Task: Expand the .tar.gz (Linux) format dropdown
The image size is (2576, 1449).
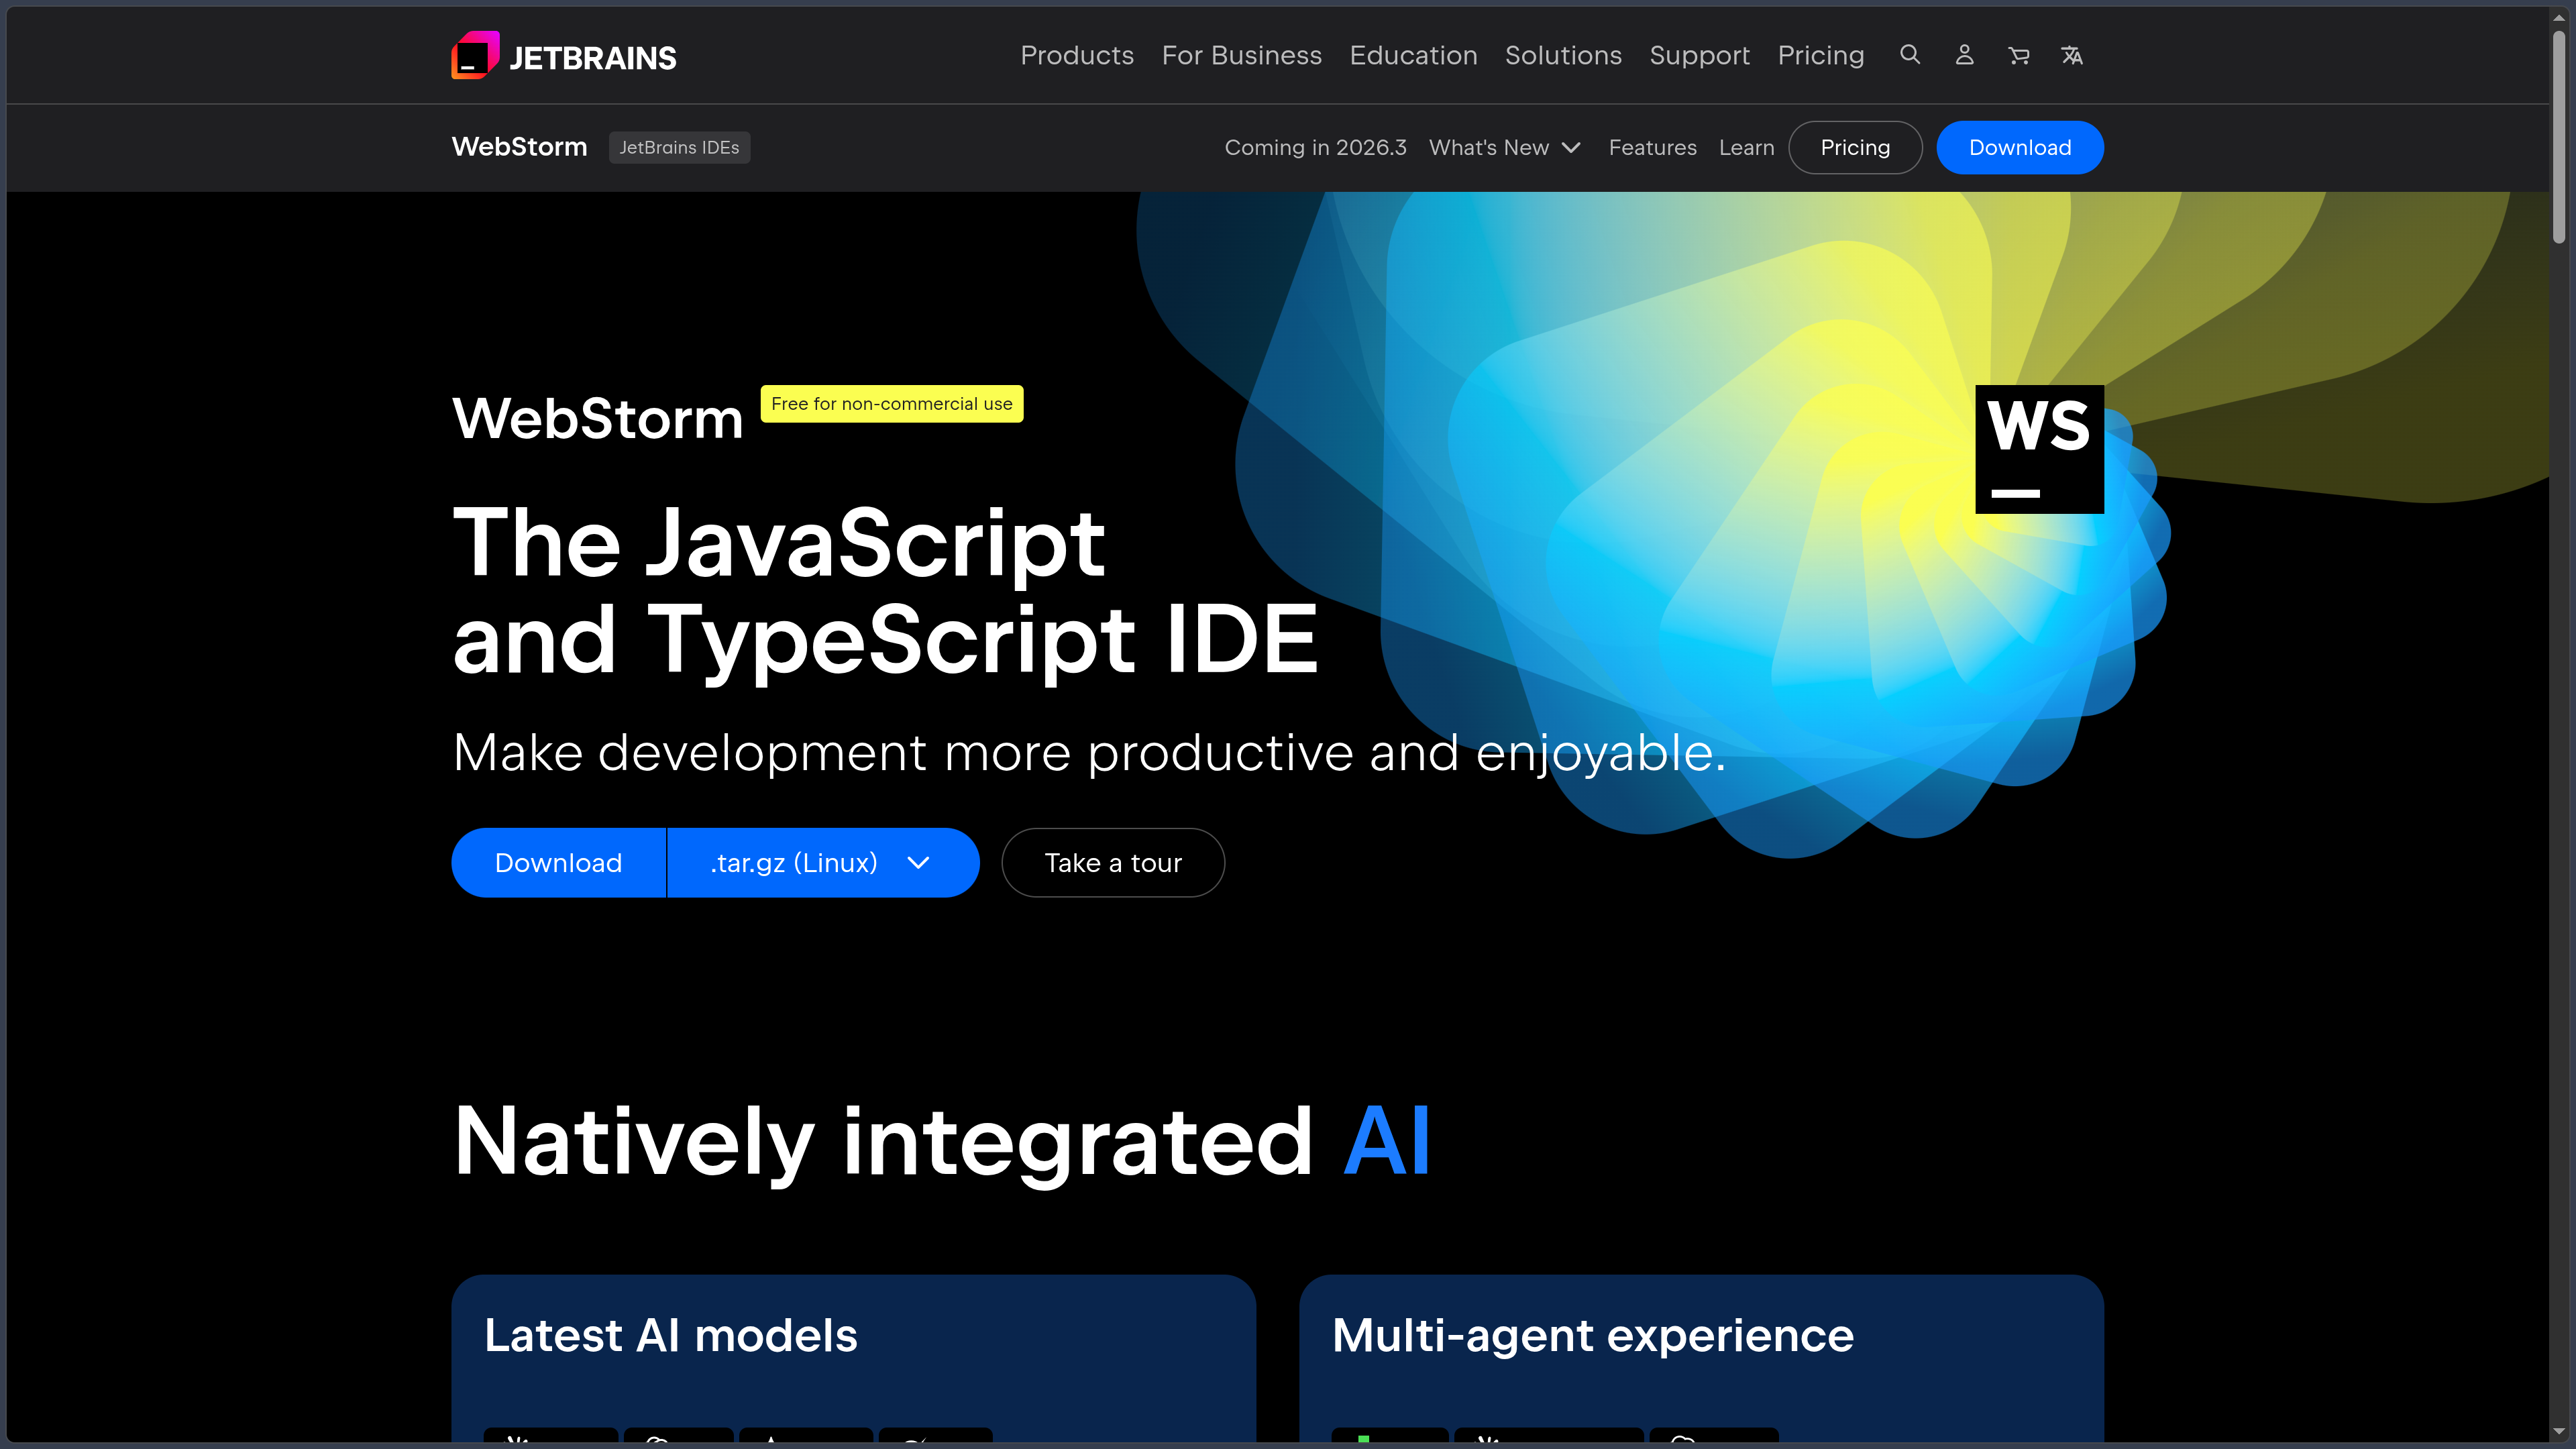Action: click(822, 862)
